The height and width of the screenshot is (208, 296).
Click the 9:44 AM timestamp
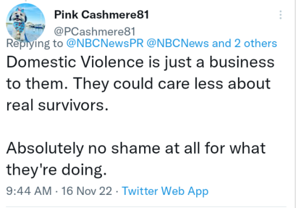(x=29, y=190)
